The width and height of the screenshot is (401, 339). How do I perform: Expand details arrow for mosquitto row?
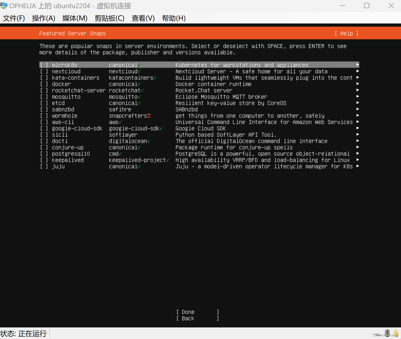click(x=358, y=96)
